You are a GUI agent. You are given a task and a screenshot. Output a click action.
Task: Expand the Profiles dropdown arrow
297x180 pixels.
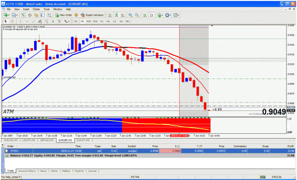(x=17, y=15)
